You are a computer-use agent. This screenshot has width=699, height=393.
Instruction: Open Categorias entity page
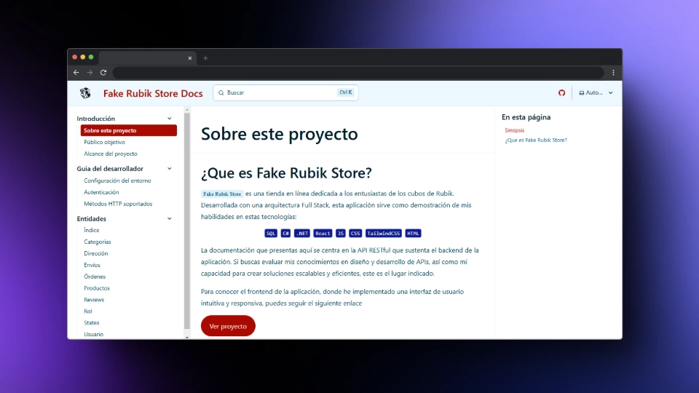click(x=97, y=242)
